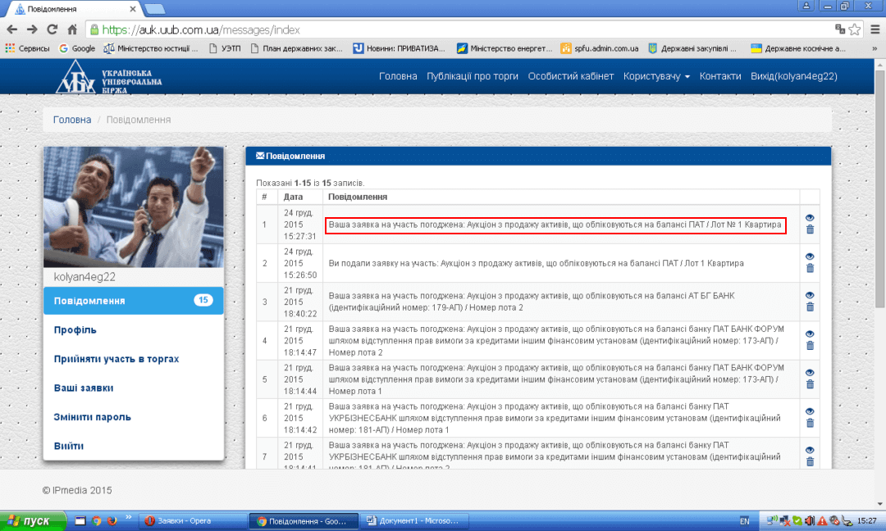Open Chrome menu hamburger icon
The width and height of the screenshot is (886, 531).
point(874,29)
